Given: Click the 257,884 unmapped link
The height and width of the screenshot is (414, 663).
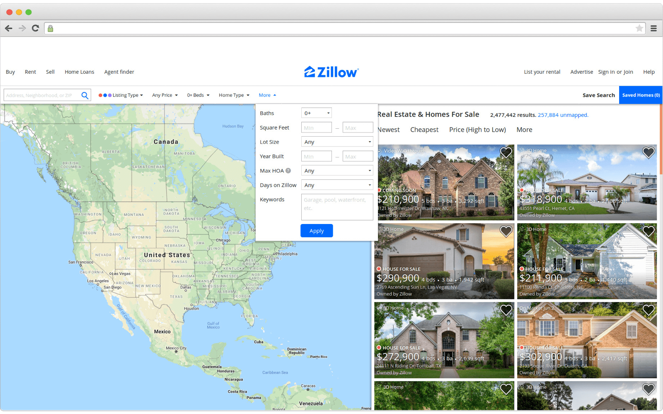Looking at the screenshot, I should [x=563, y=115].
